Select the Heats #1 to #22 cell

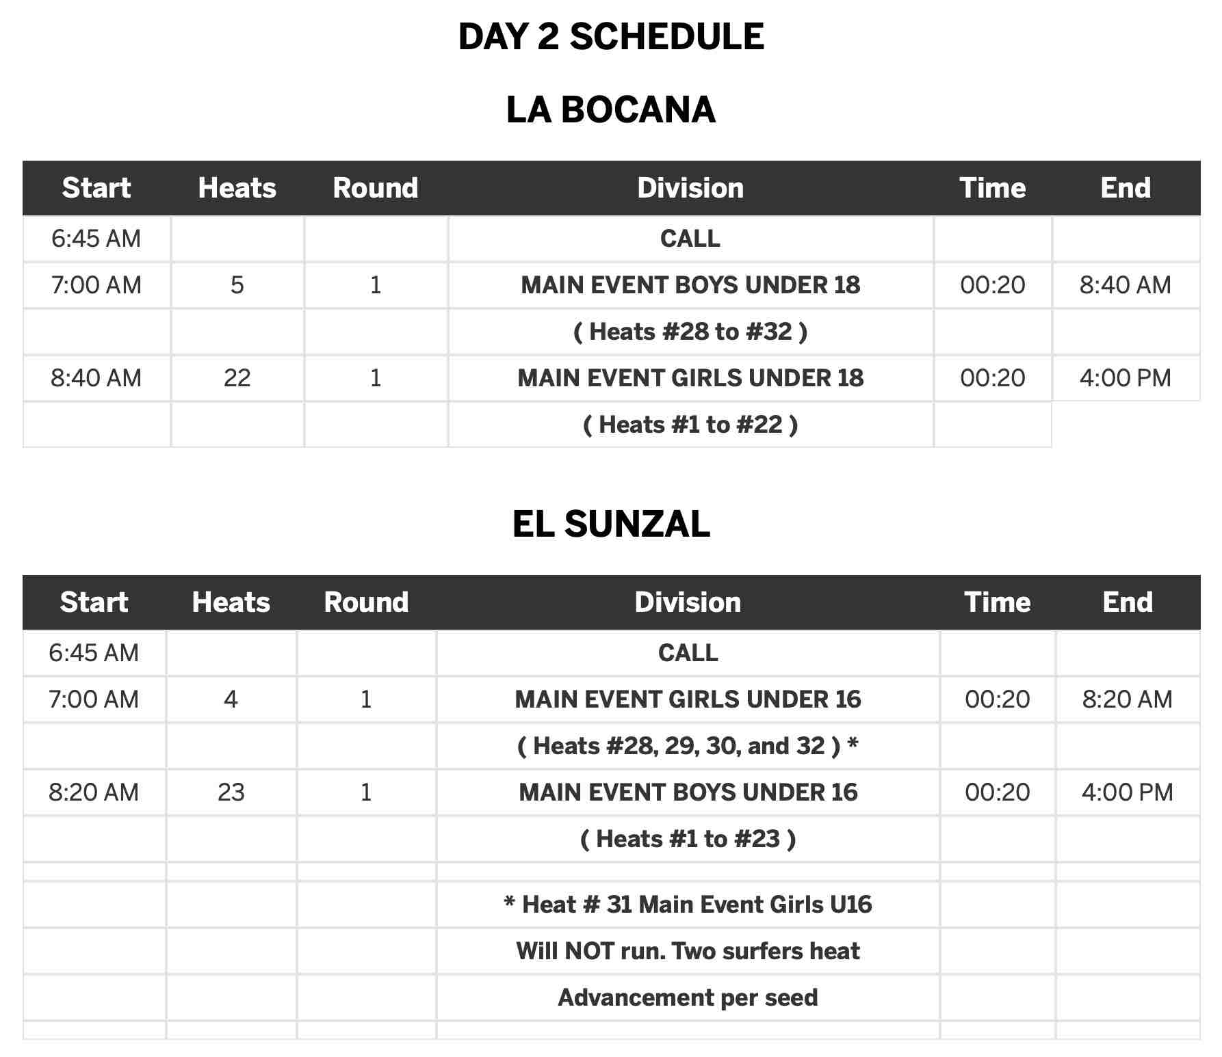click(690, 425)
